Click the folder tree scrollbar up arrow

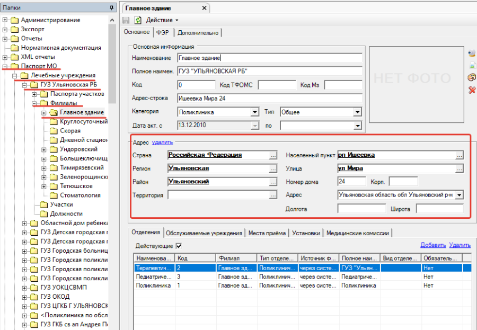112,20
